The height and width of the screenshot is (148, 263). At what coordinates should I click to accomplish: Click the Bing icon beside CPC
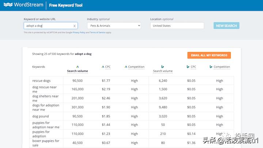click(188, 67)
